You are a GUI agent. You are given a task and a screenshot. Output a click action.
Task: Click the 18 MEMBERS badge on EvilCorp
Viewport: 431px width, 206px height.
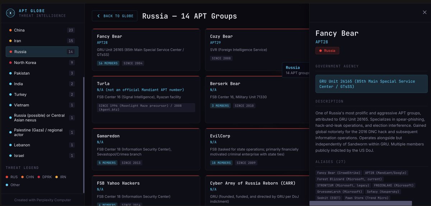pos(221,163)
